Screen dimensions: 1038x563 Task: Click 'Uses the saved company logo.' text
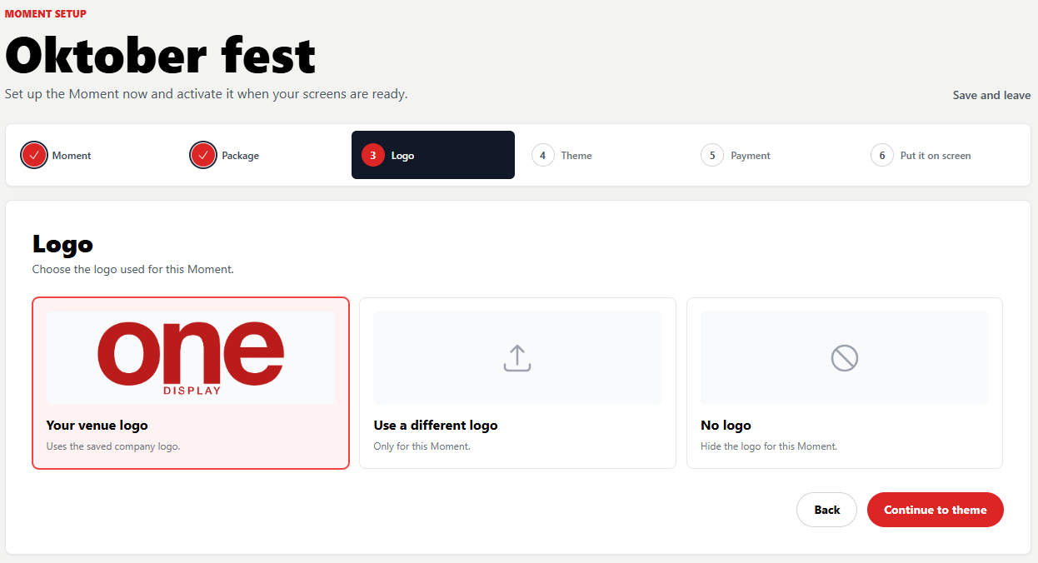point(113,446)
